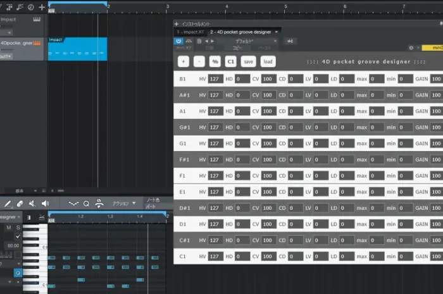Open the track list icon in arrange toolbar
443x294 pixels.
tap(9, 8)
